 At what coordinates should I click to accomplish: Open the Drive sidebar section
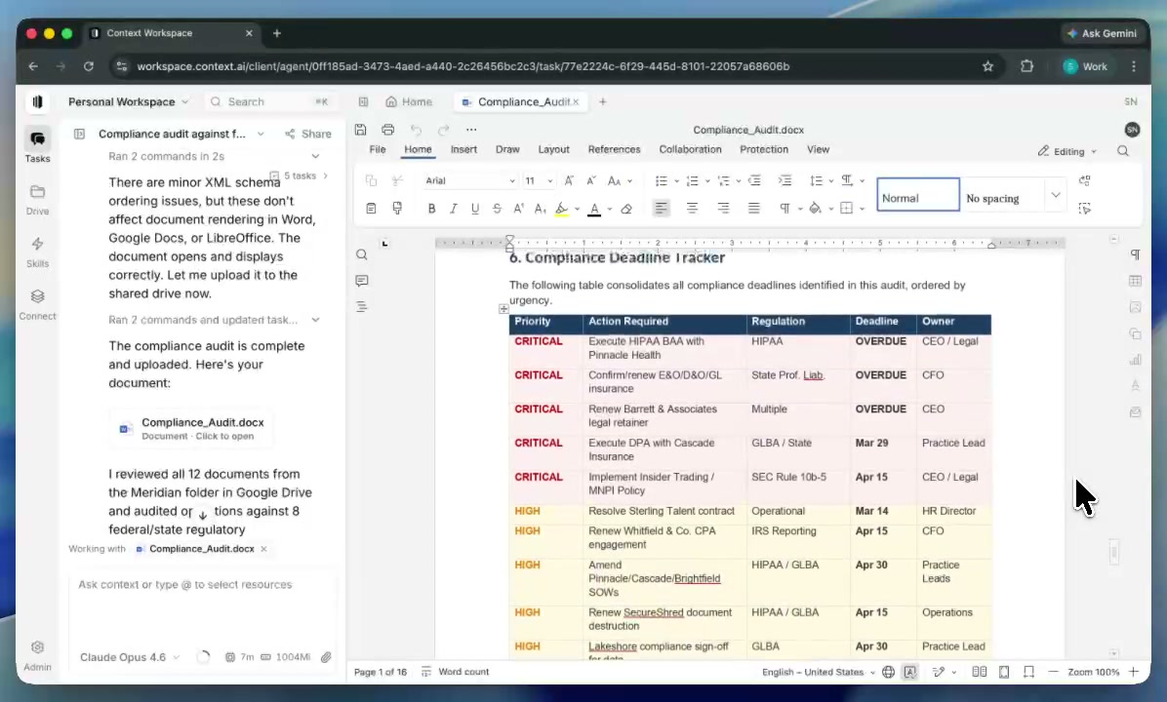[37, 199]
